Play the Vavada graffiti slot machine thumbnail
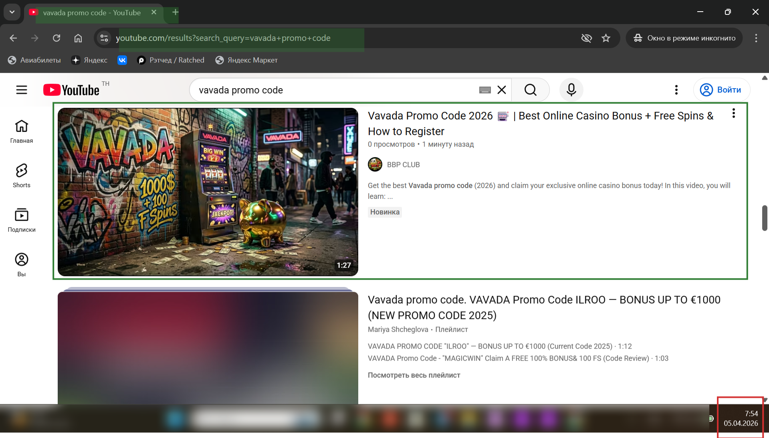769x438 pixels. point(208,192)
